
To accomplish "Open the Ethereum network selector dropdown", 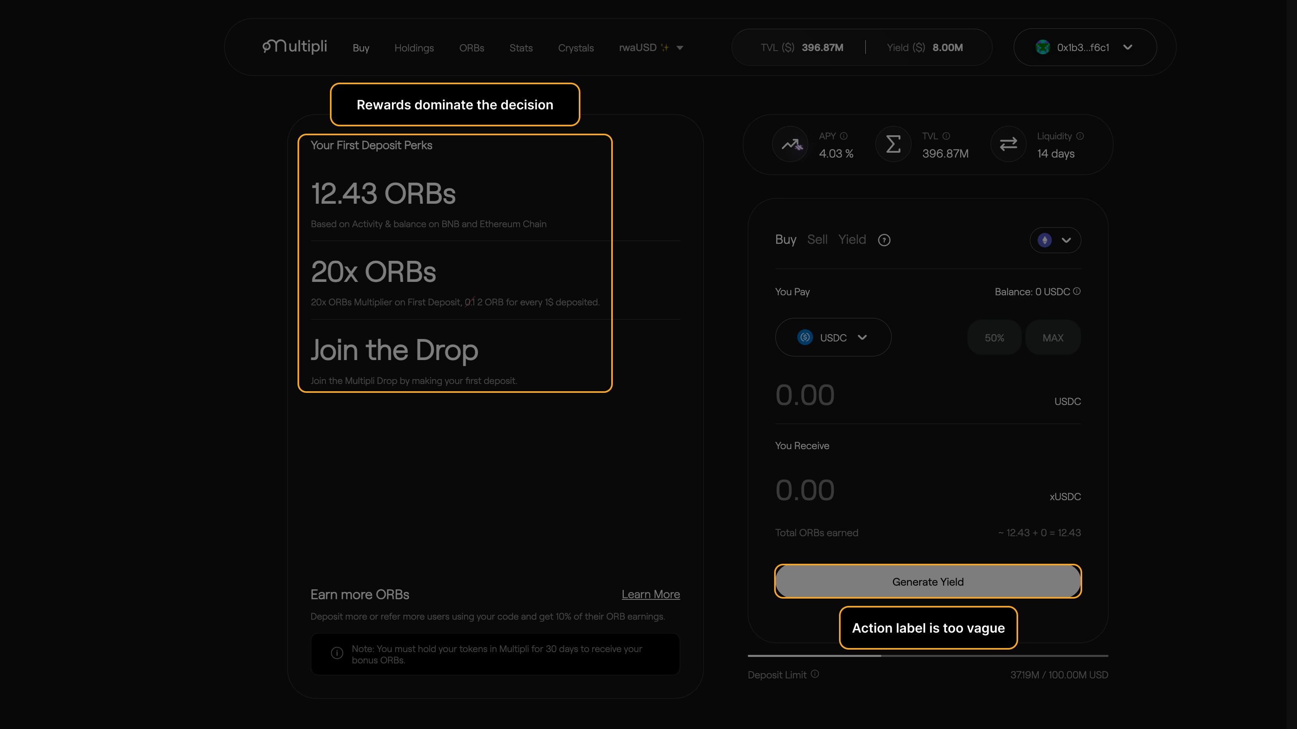I will (x=1055, y=241).
